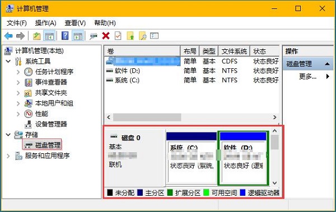Viewport: 336px width, 212px height.
Task: Click the folder with green arrow icon
Action: click(130, 36)
